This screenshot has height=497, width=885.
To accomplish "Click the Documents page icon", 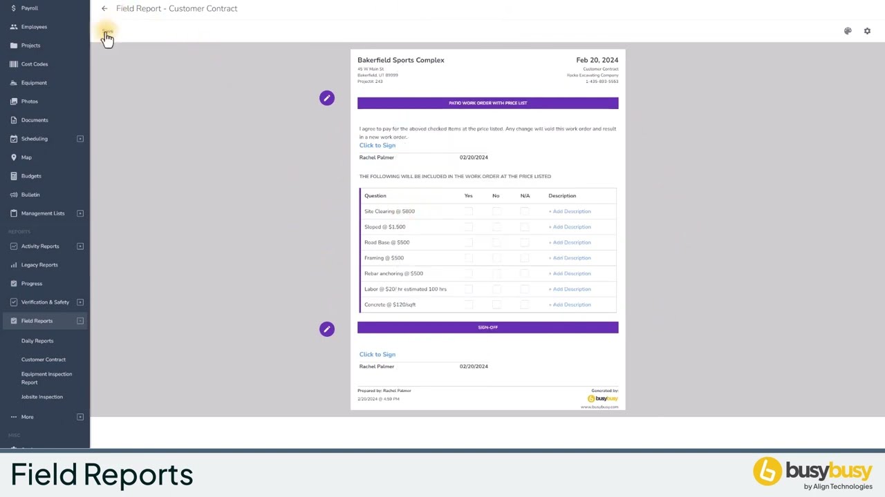I will tap(13, 120).
